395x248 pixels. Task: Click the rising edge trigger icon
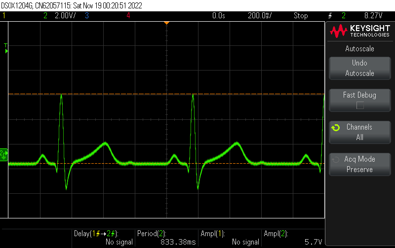point(330,16)
